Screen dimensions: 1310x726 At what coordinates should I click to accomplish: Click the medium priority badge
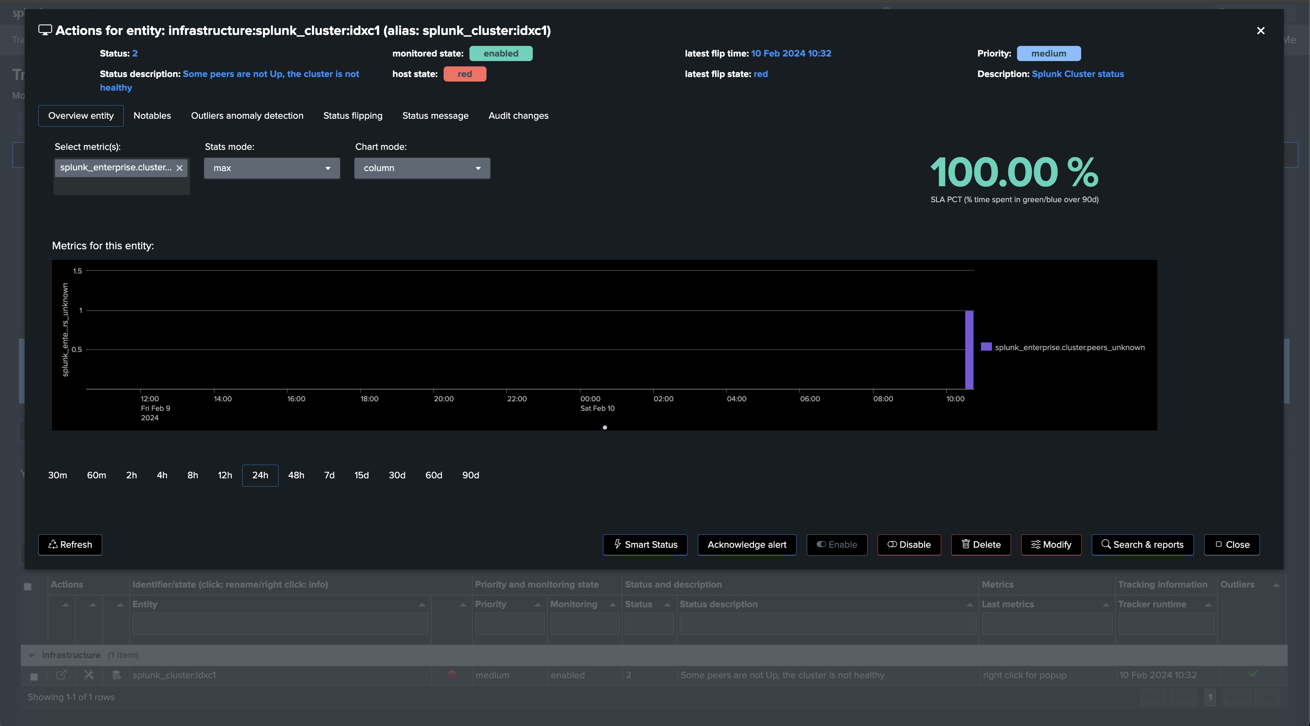pyautogui.click(x=1049, y=53)
